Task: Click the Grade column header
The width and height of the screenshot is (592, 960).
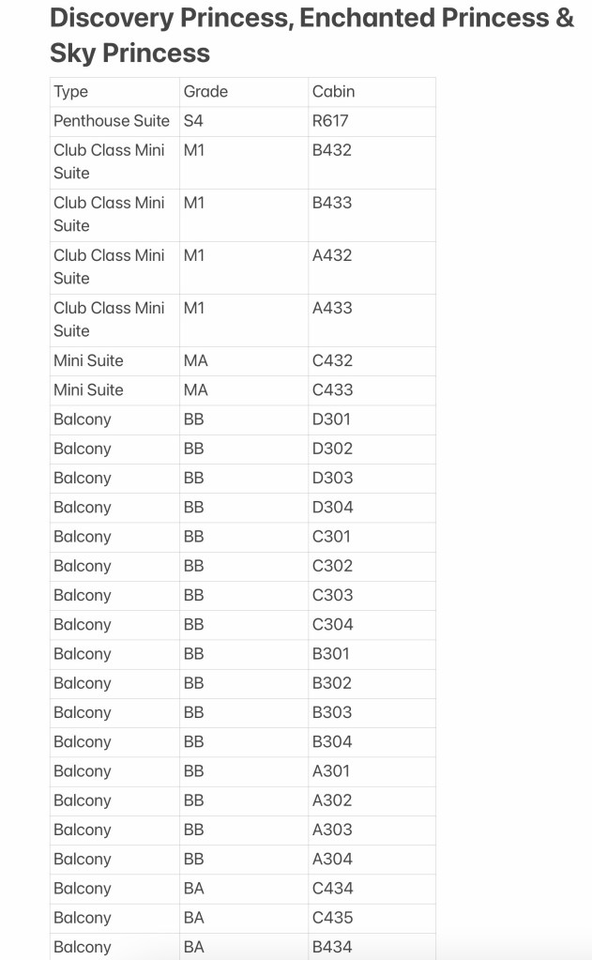Action: click(x=205, y=91)
